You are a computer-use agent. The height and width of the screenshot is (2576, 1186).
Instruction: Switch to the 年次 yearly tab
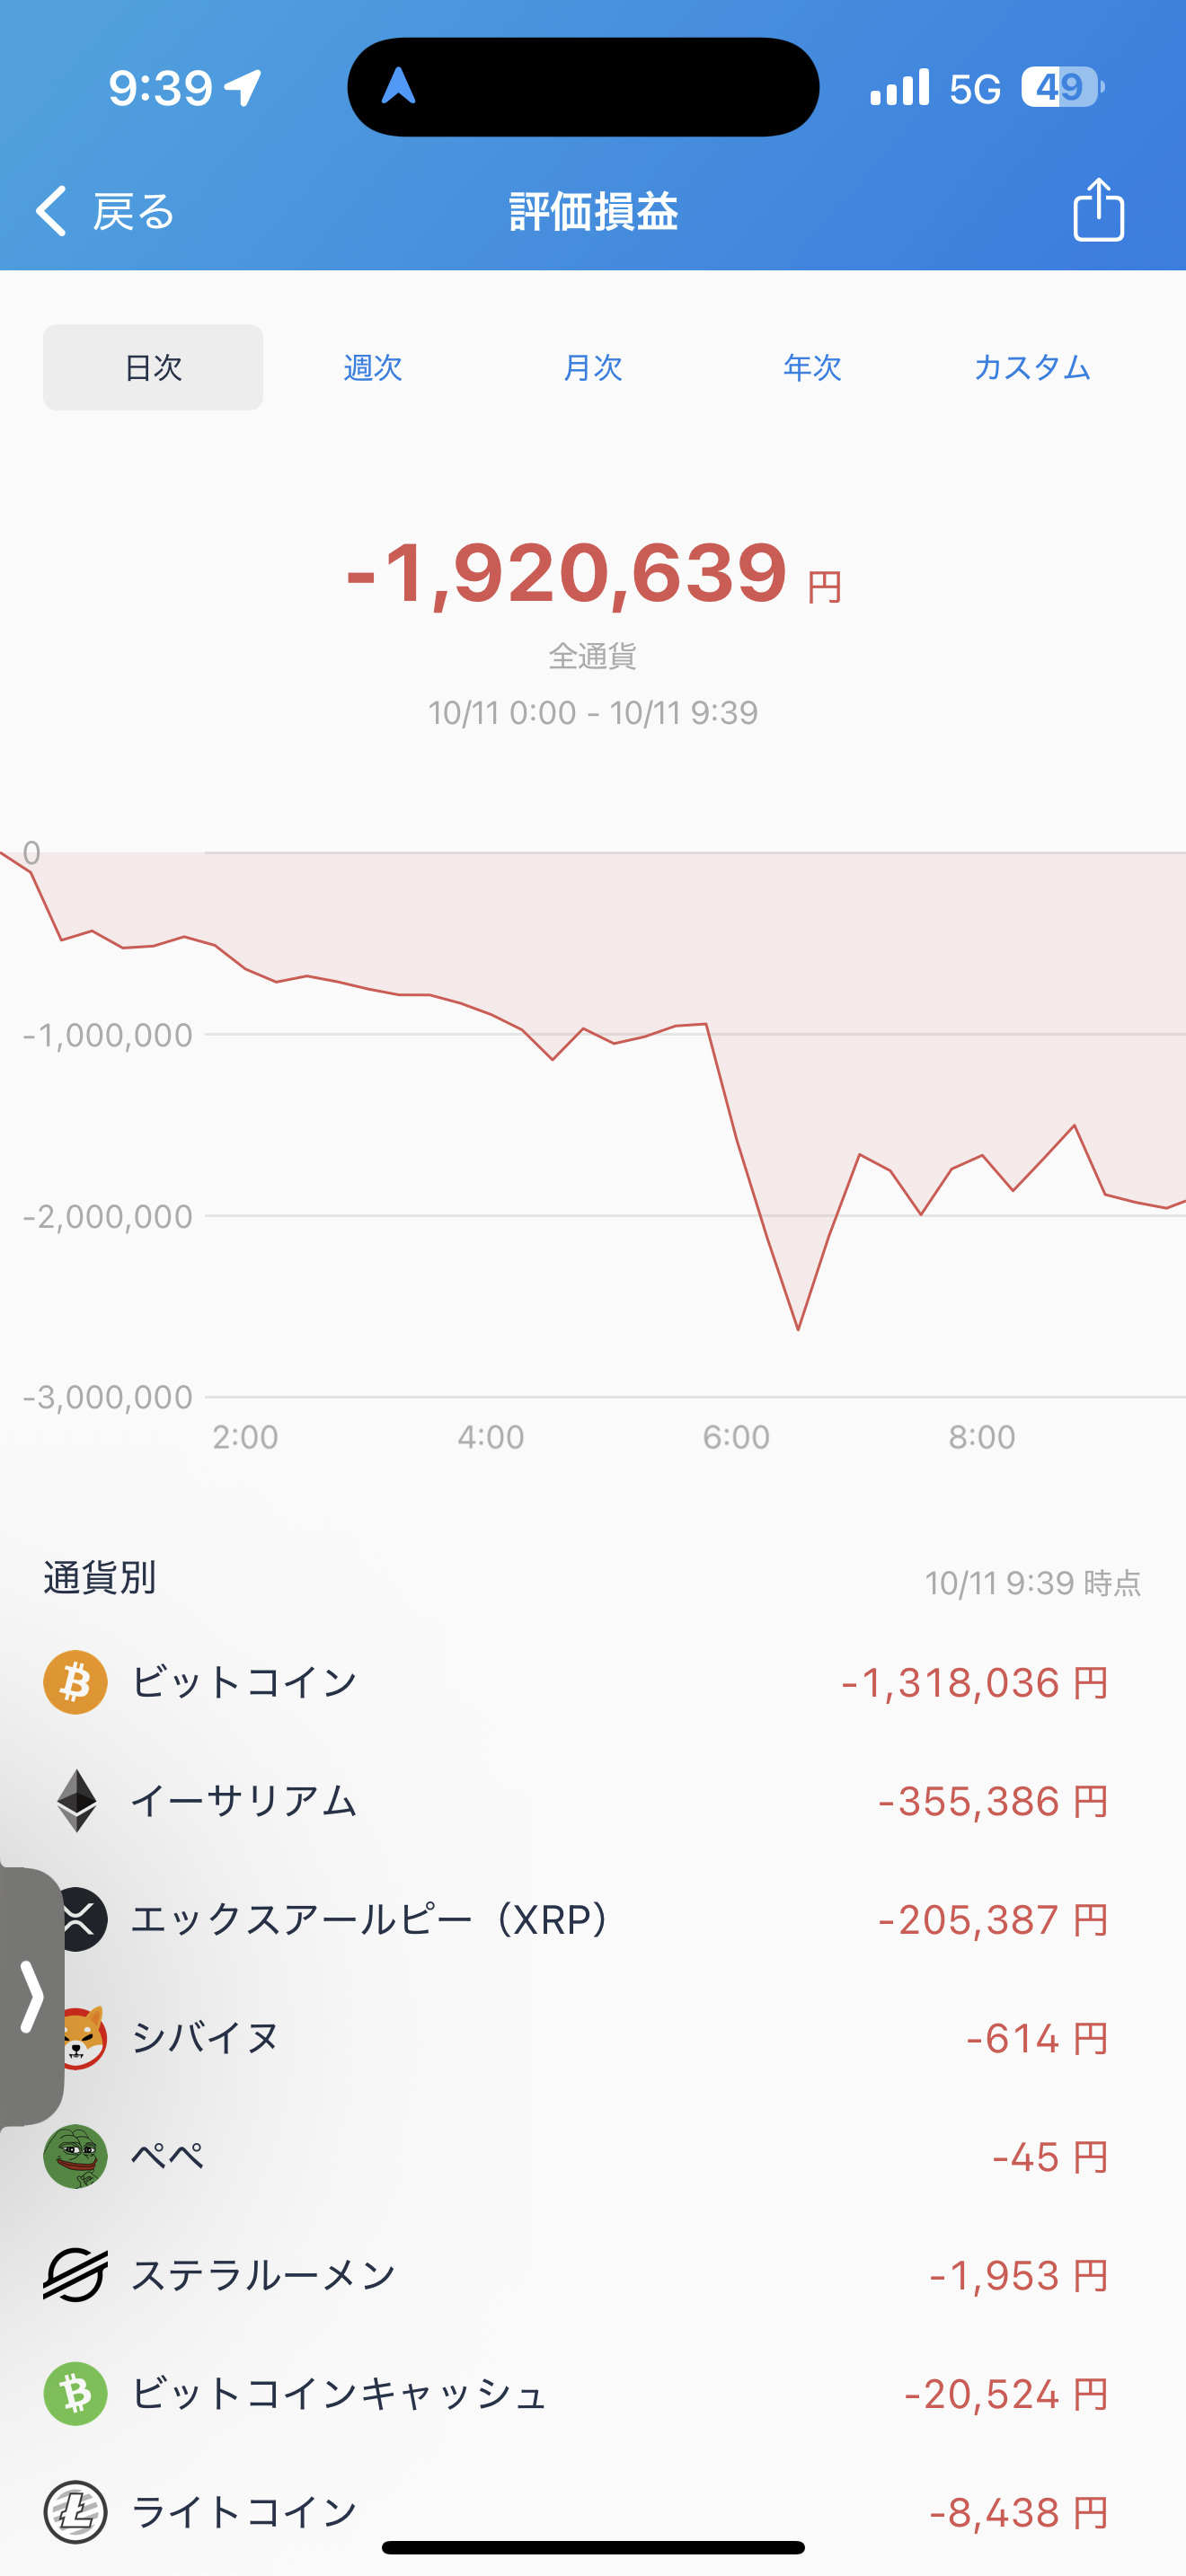pyautogui.click(x=812, y=367)
